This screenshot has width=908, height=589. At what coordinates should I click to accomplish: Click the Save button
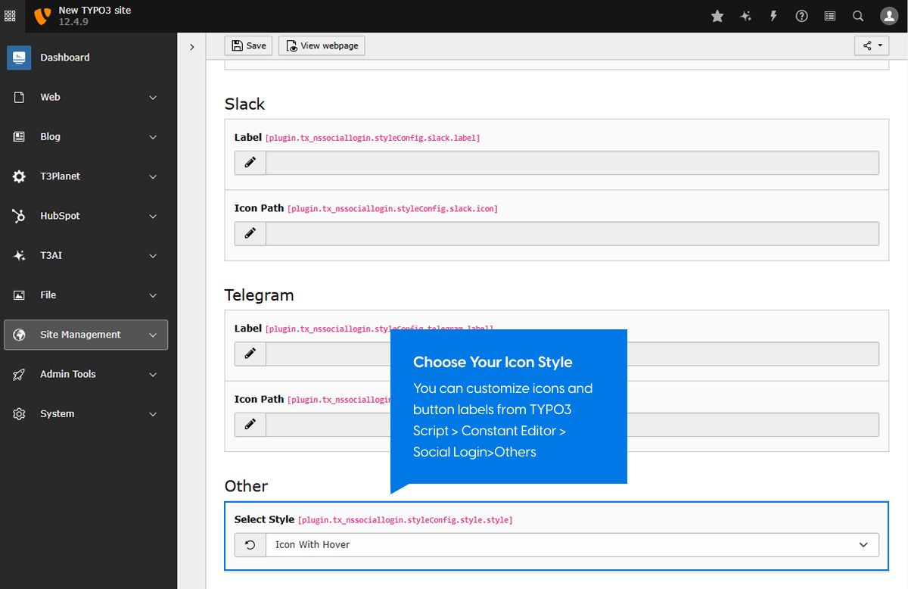coord(248,46)
